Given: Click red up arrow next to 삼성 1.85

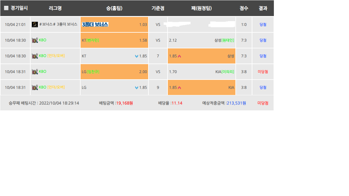Looking at the screenshot, I should tap(179, 56).
